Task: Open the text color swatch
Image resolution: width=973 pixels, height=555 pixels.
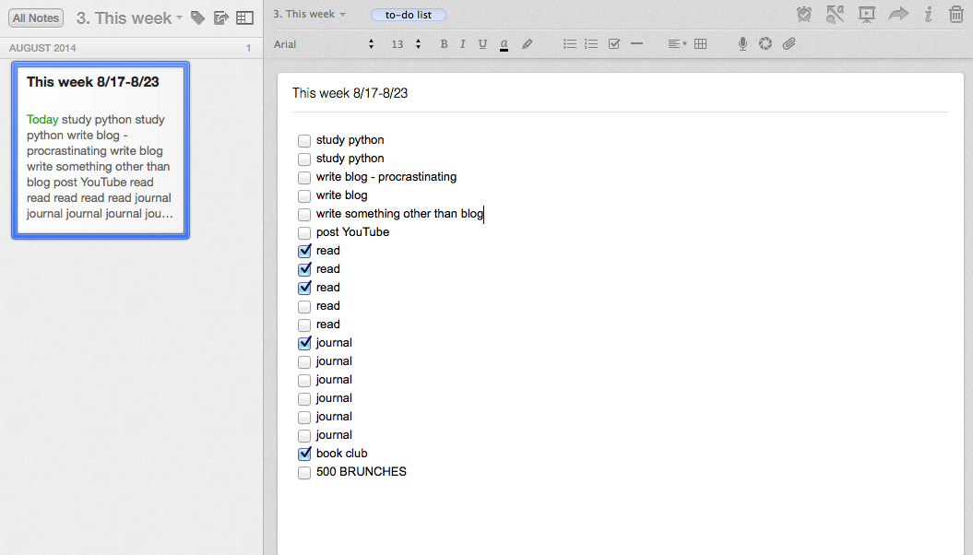Action: click(x=504, y=44)
